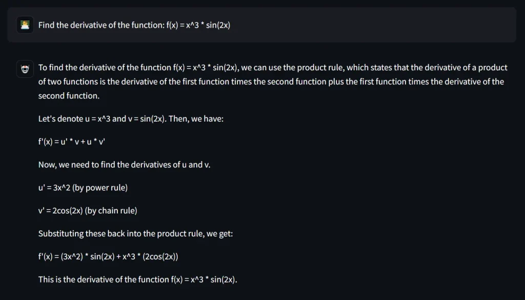
Task: Click "f(x) = x^3 * sin(2x)" in the user prompt
Action: [198, 25]
